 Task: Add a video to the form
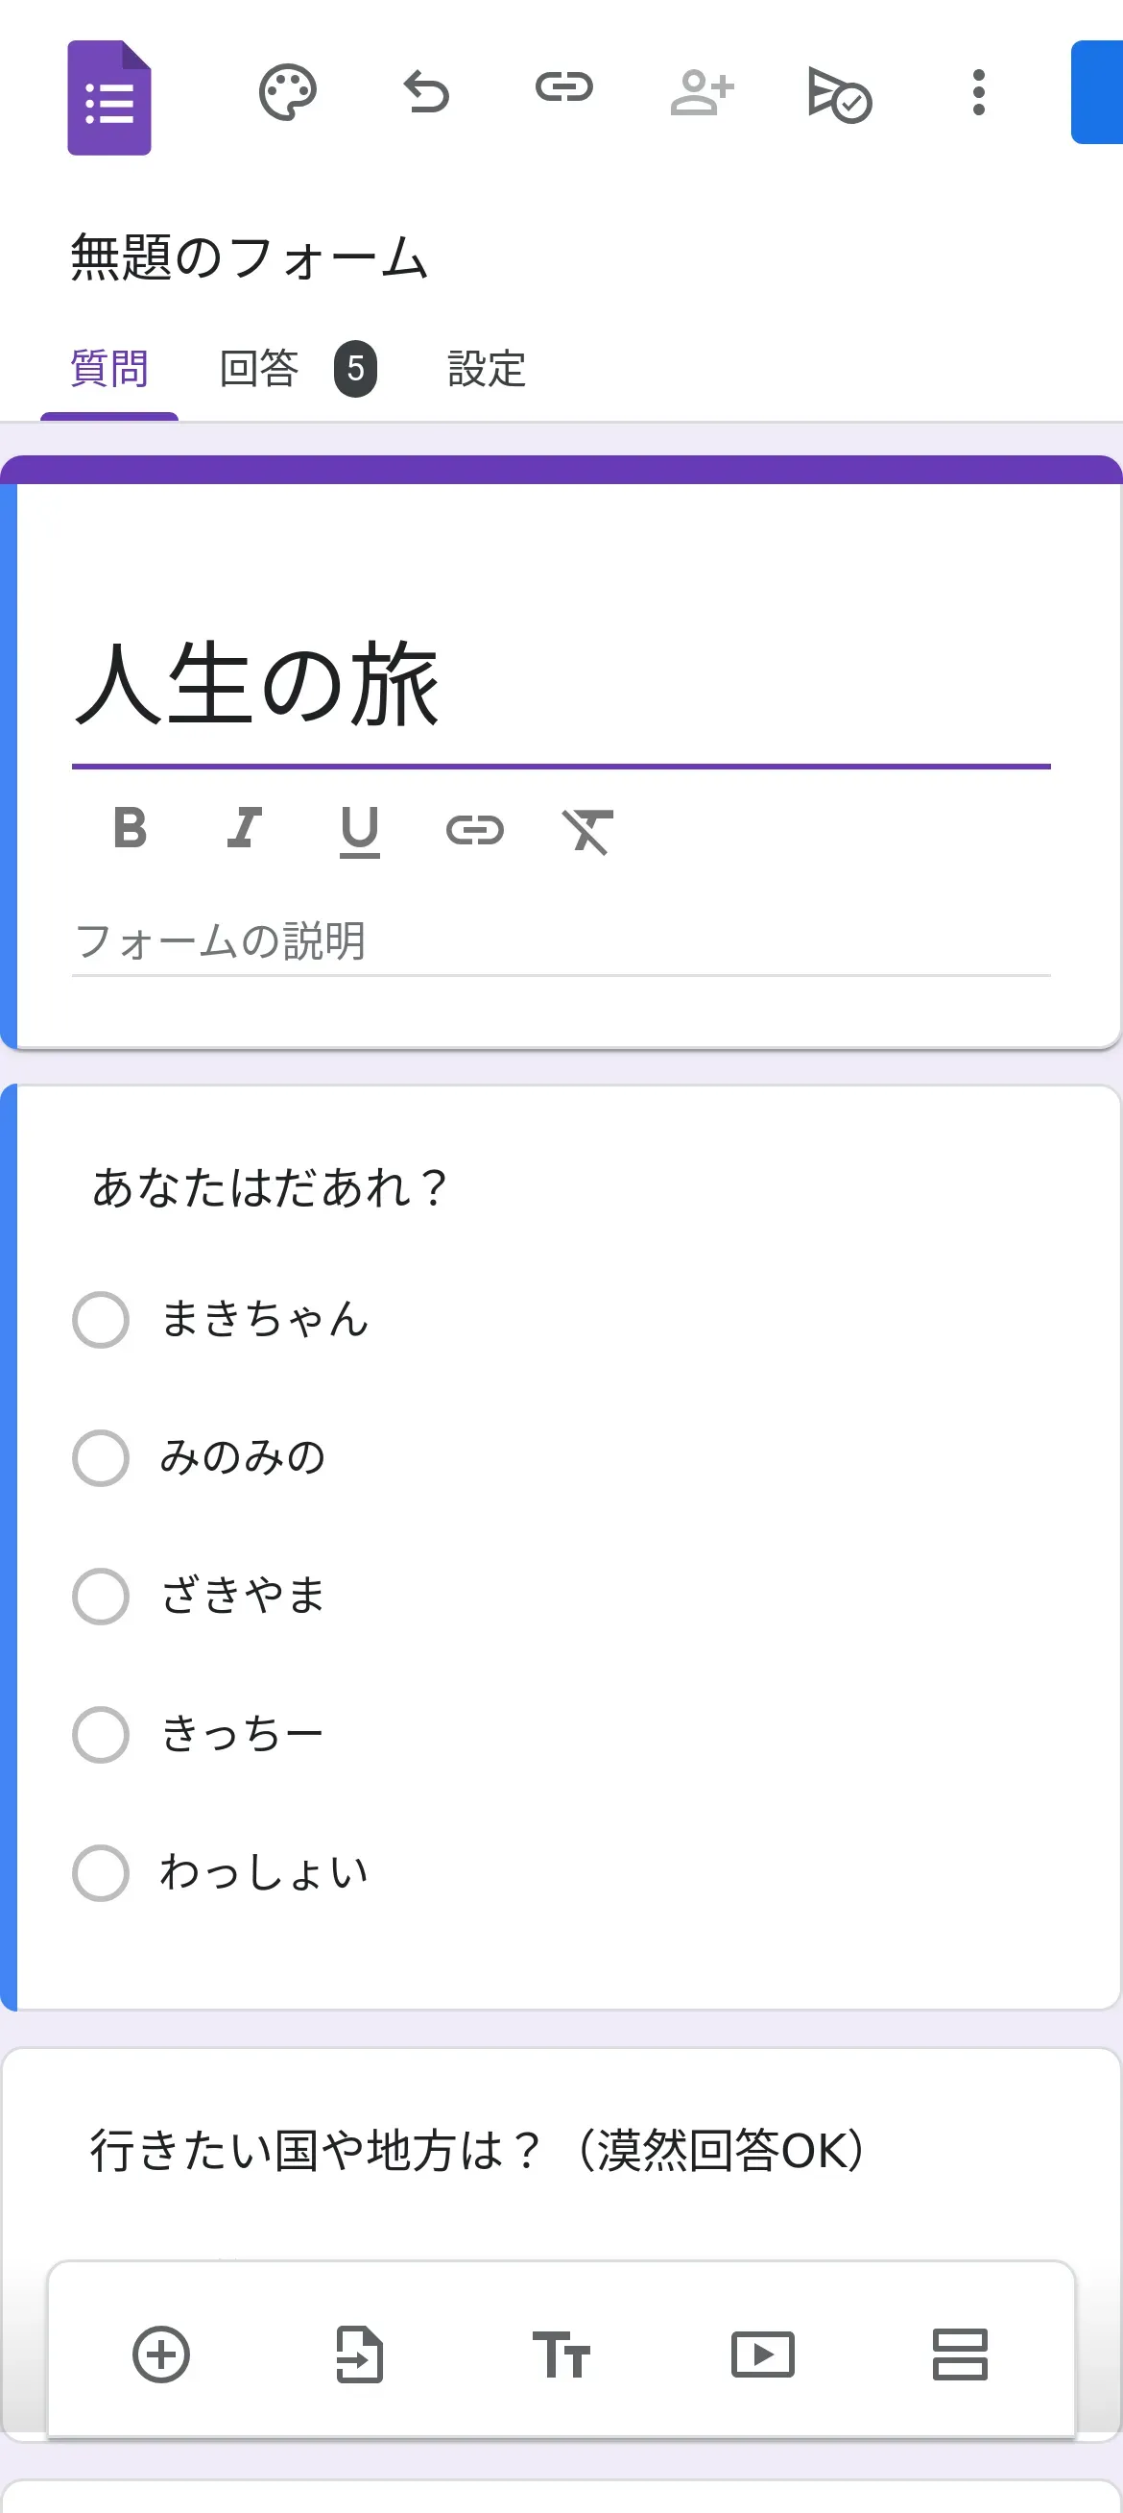point(762,2354)
